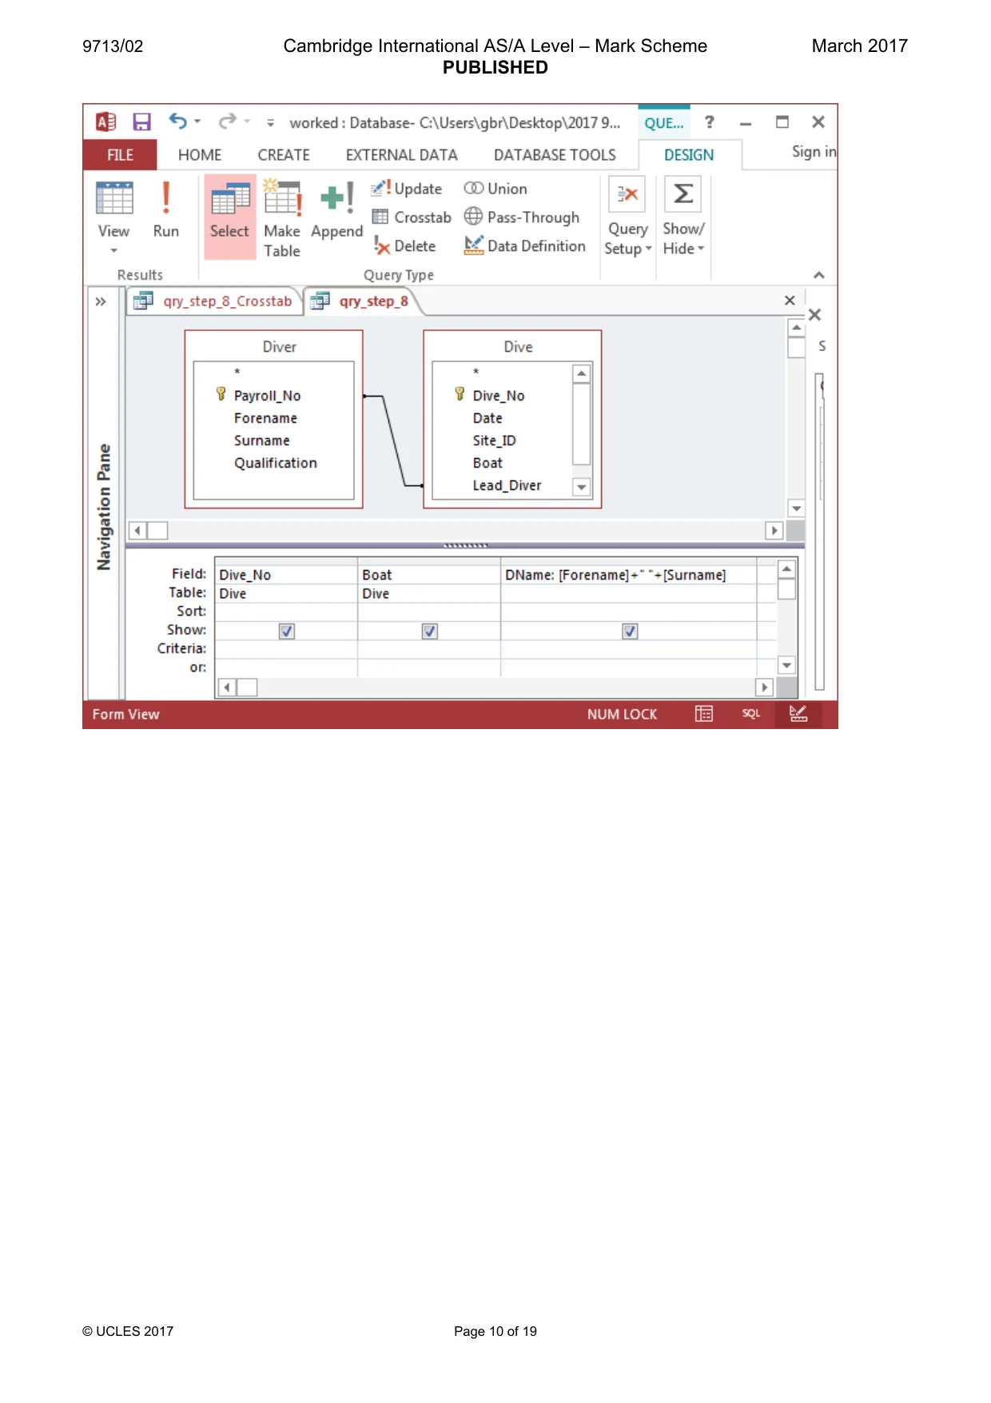Choose the Crosstab query type
This screenshot has width=991, height=1403.
412,217
